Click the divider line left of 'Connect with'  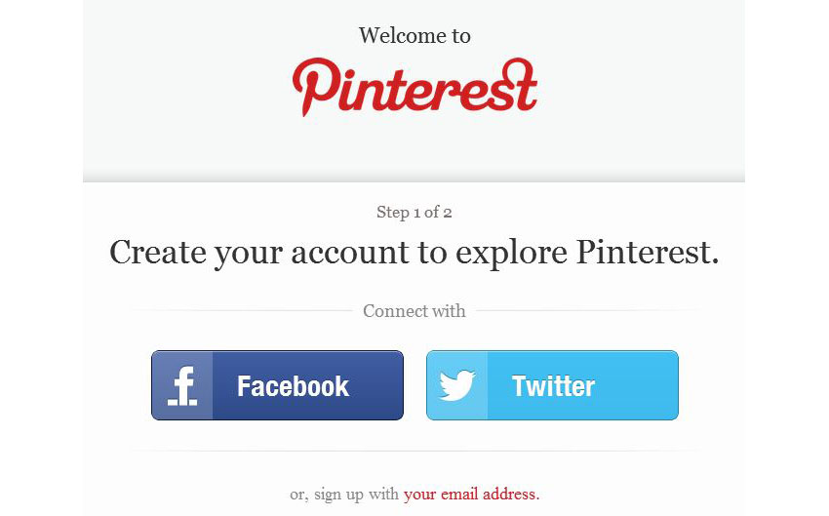coord(241,311)
